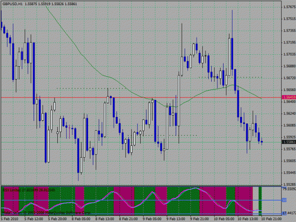Select the 10 Feb candle with wick near 1.57675

coord(232,54)
